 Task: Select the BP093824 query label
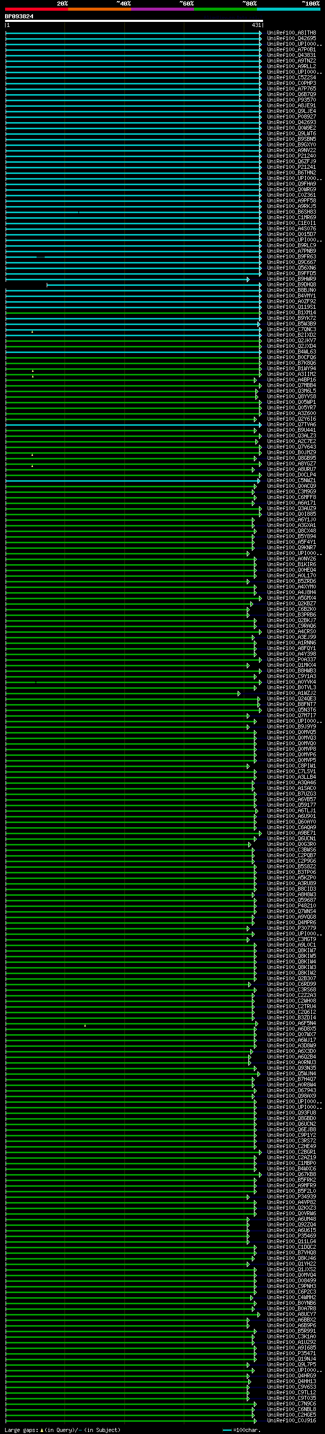19,16
